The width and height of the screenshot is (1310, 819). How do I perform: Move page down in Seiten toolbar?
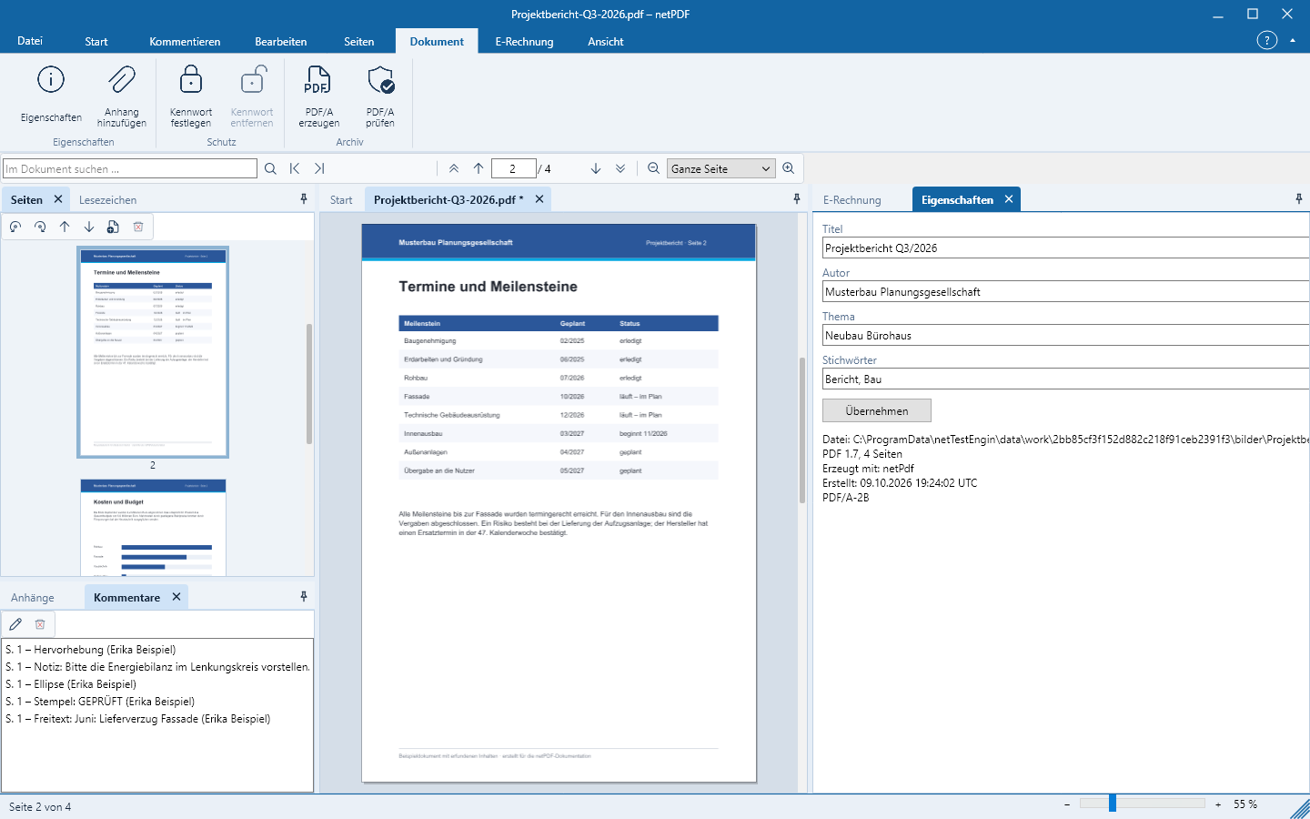click(x=89, y=227)
